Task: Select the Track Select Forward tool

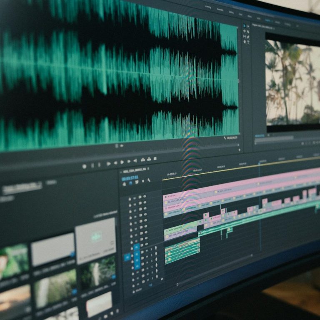Action: (x=248, y=26)
